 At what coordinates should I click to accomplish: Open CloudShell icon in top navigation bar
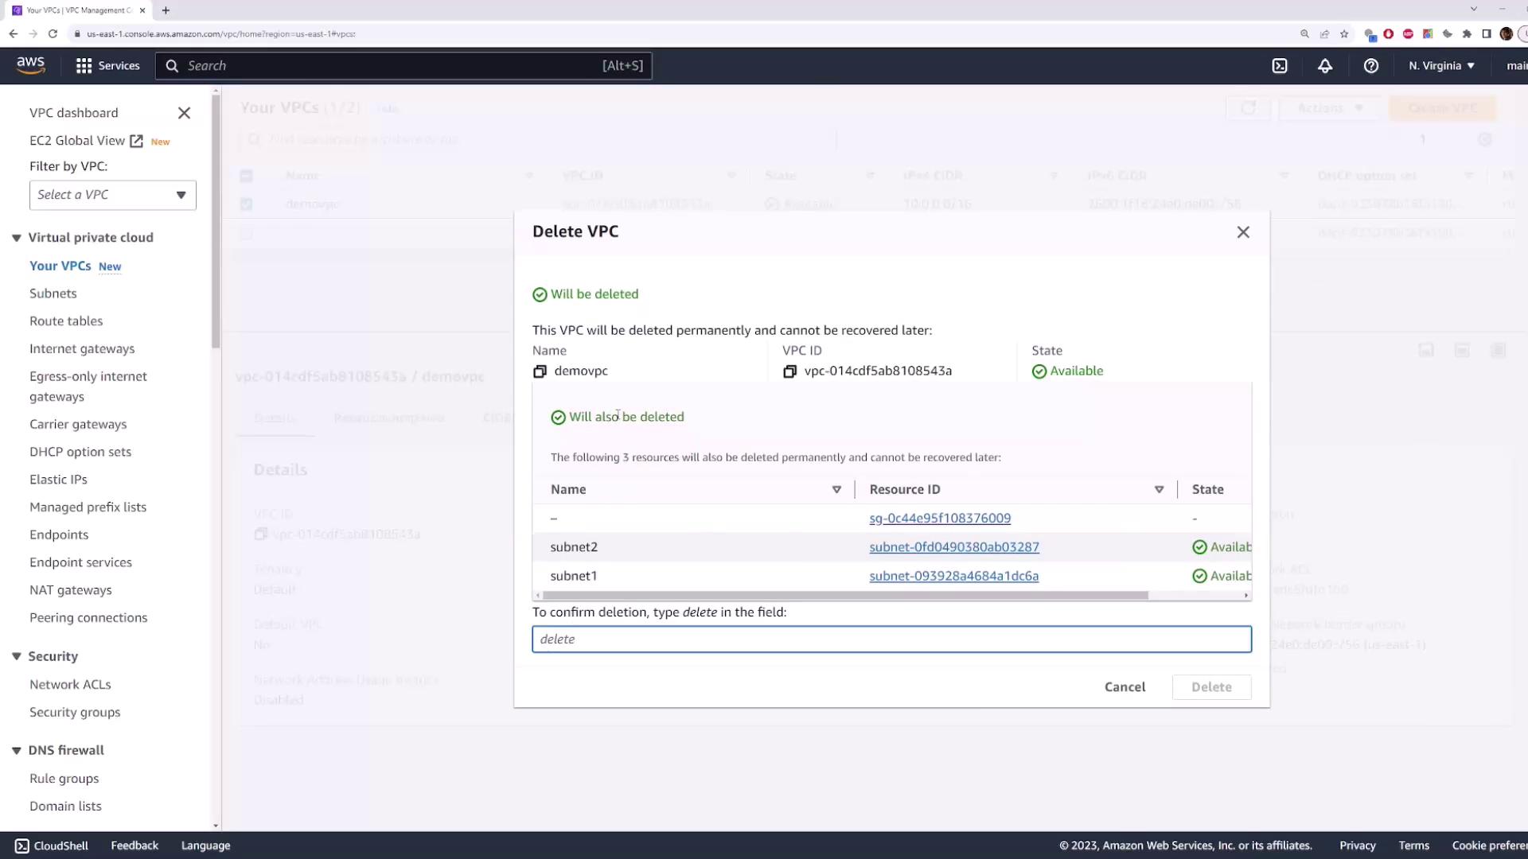[1279, 66]
